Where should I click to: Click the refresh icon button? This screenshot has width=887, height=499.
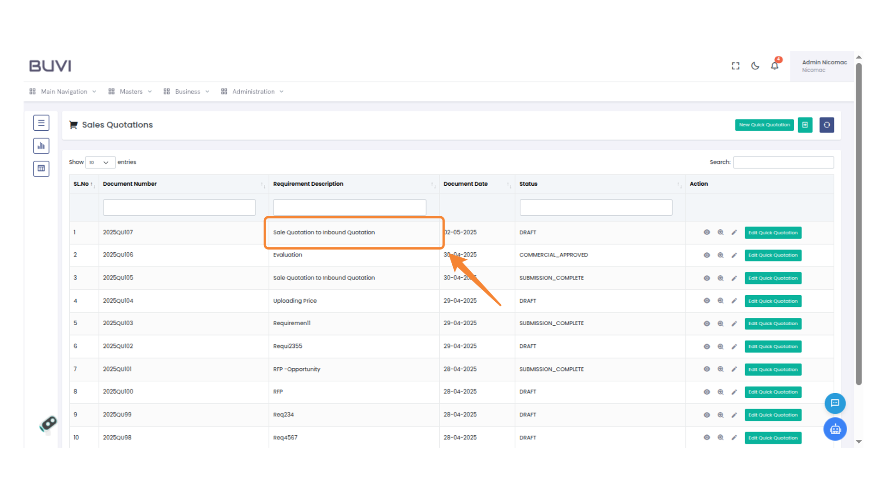pos(826,125)
